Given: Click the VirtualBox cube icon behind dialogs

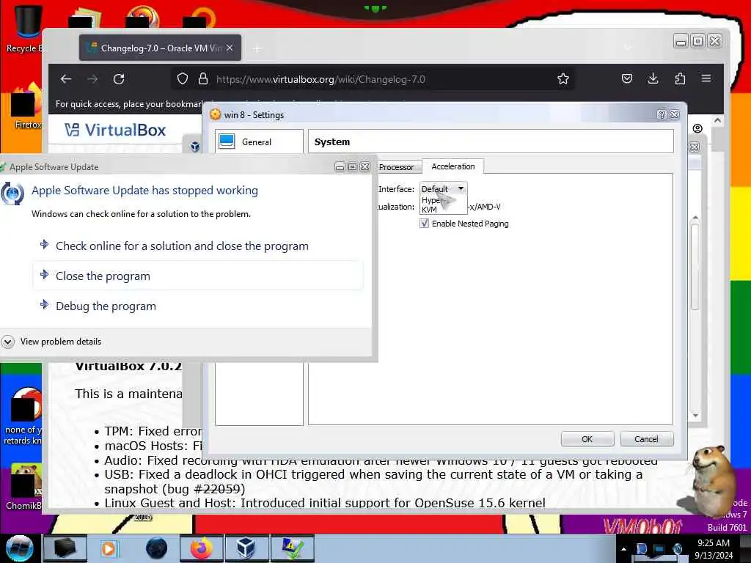Looking at the screenshot, I should pos(195,147).
